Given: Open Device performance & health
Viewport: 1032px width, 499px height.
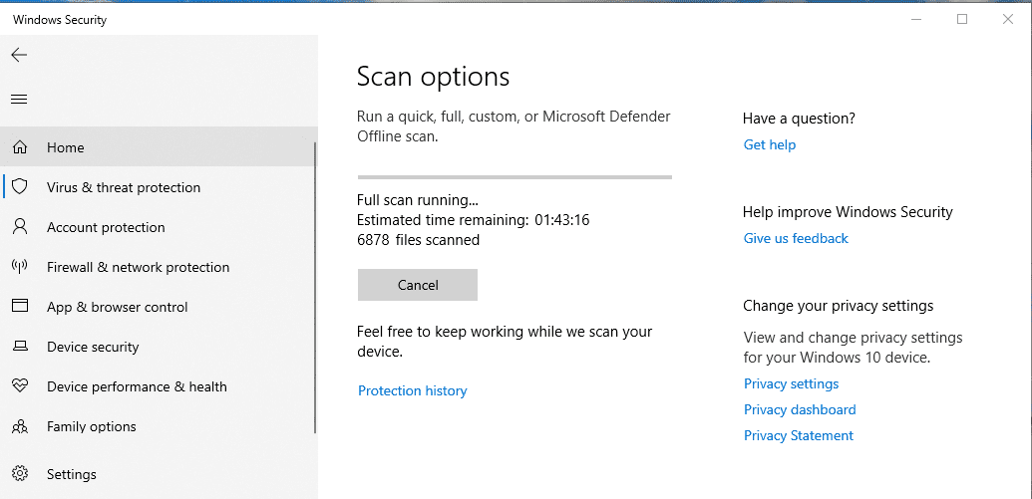Looking at the screenshot, I should (x=158, y=386).
